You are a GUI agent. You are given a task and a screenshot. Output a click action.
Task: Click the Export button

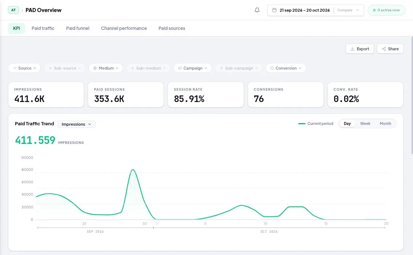click(360, 49)
